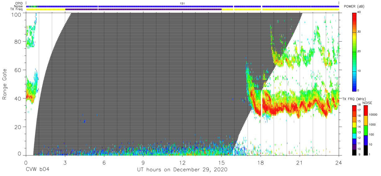The height and width of the screenshot is (176, 381).
Task: Click the 40 label on POWER color bar
Action: click(359, 12)
